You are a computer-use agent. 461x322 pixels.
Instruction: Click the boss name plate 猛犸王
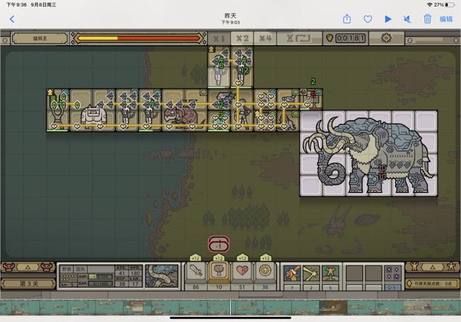click(x=40, y=38)
